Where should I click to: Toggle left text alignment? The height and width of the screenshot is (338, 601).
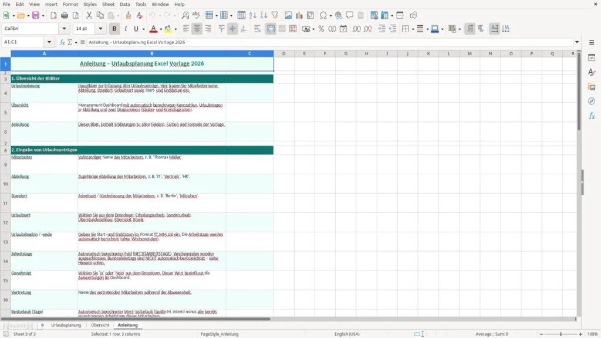pos(186,29)
